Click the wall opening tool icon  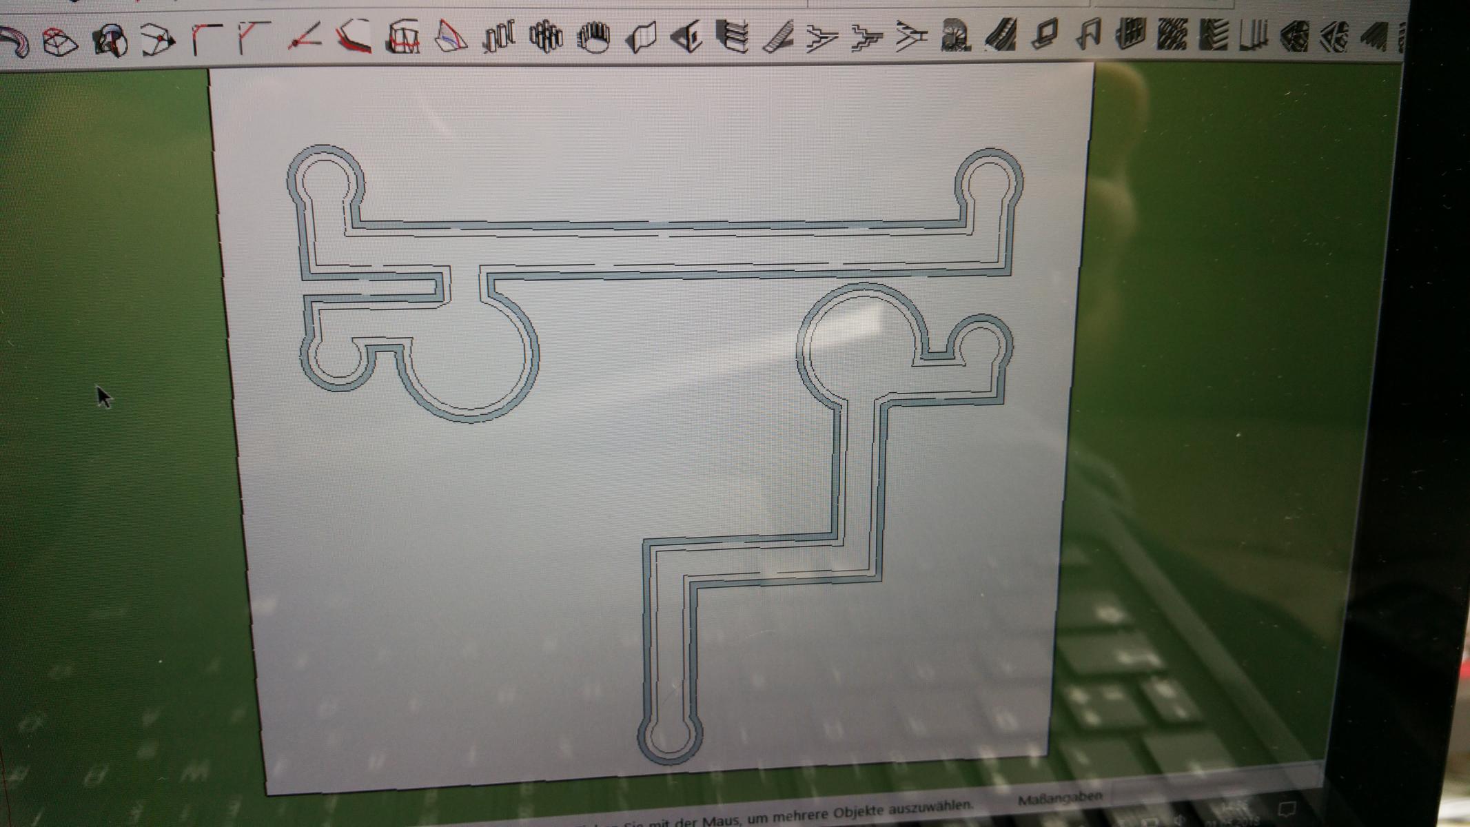[686, 36]
